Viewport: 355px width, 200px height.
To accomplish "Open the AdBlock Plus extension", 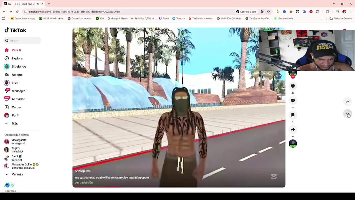I will click(311, 12).
